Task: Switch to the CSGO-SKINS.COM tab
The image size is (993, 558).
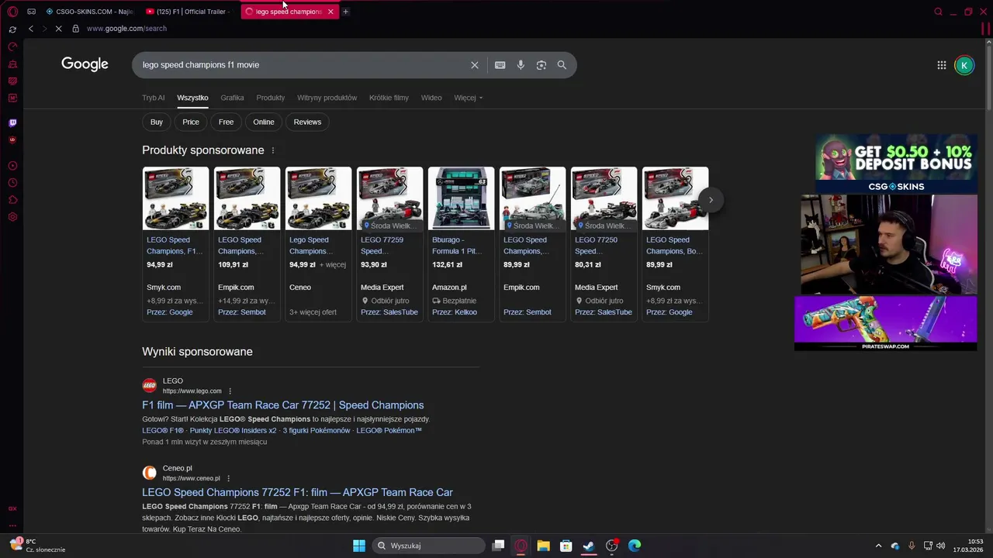Action: [89, 12]
